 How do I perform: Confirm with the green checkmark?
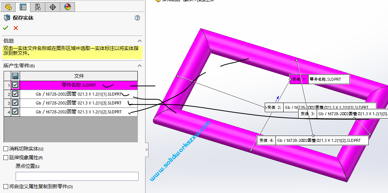pyautogui.click(x=6, y=28)
